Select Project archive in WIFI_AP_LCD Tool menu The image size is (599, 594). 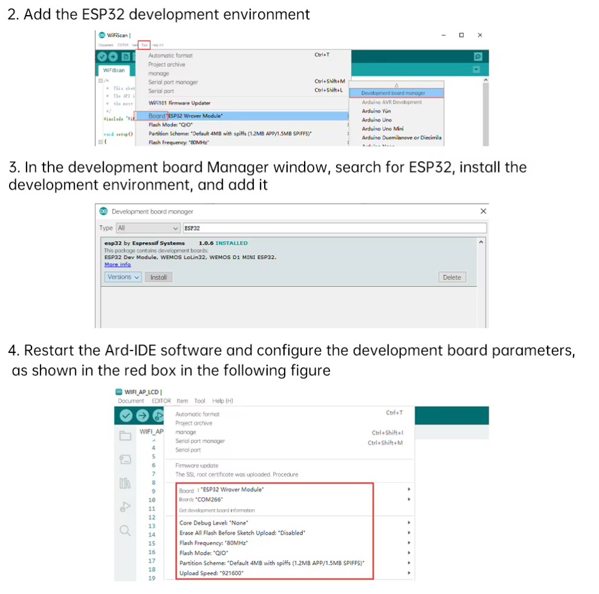pos(194,423)
